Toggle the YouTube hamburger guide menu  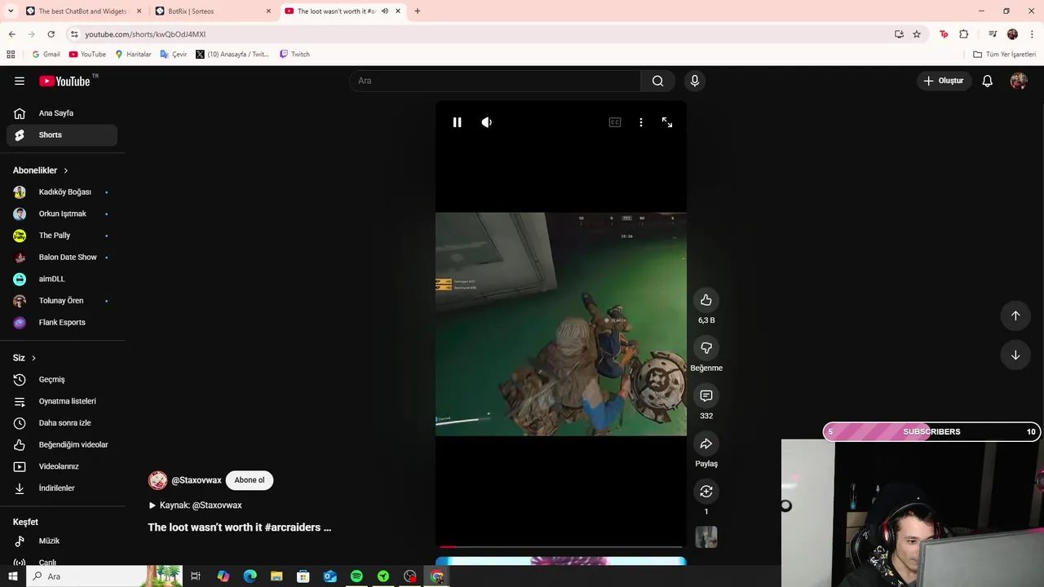(x=20, y=81)
